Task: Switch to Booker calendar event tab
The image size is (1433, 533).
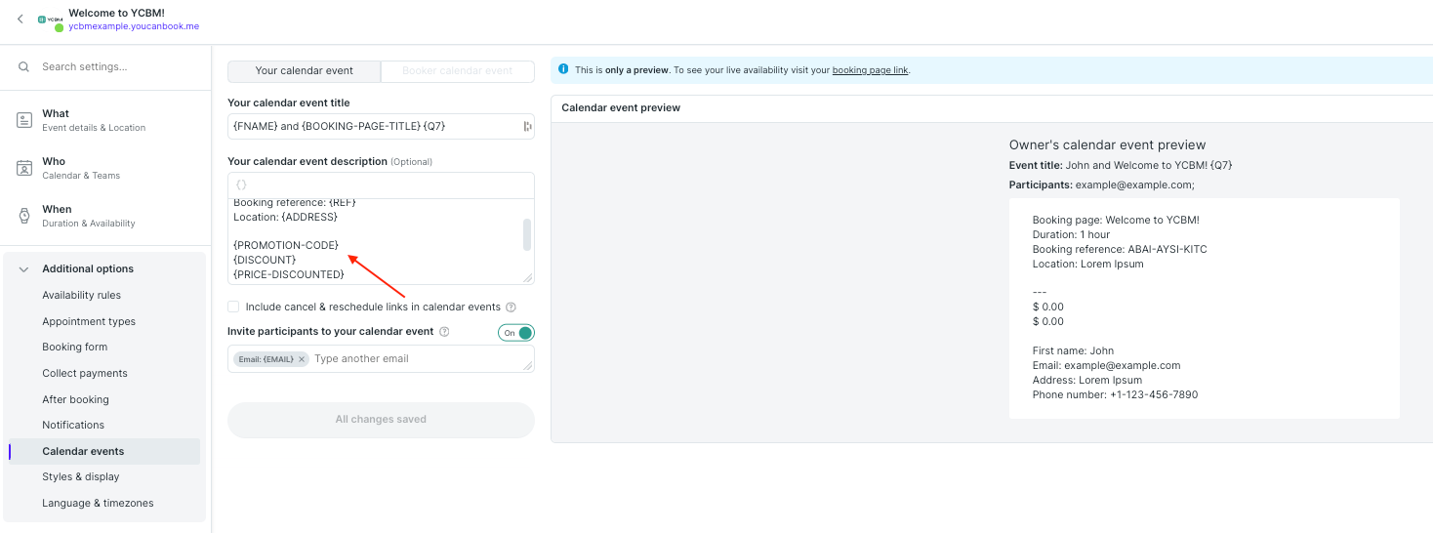Action: coord(457,71)
